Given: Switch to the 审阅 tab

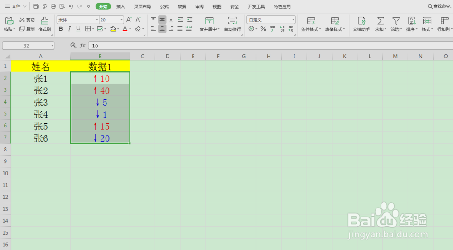Looking at the screenshot, I should point(199,6).
